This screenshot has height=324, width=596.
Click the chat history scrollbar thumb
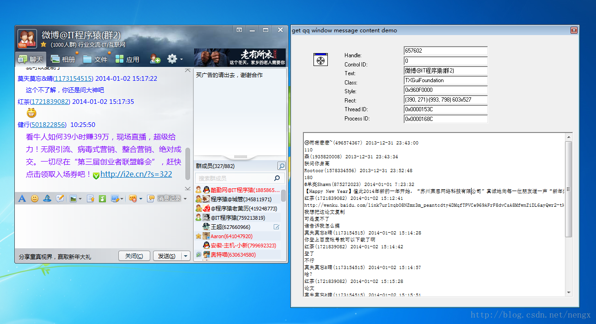(187, 163)
